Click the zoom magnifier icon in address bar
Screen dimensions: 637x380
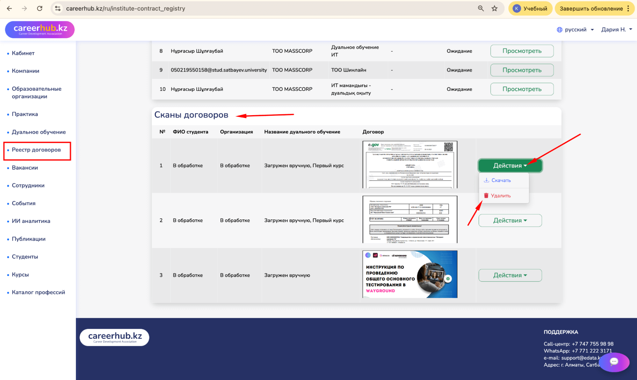pos(481,9)
